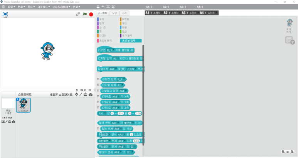This screenshot has height=158, width=298.
Task: Select the grow sprite tool
Action: (108, 7)
